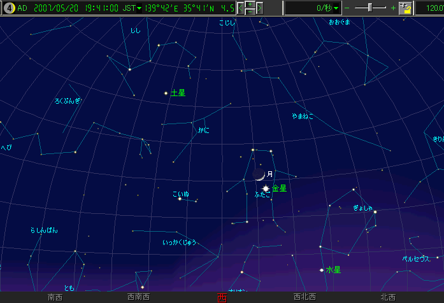Click the time step back arrow
Image resolution: width=444 pixels, height=303 pixels.
240,8
